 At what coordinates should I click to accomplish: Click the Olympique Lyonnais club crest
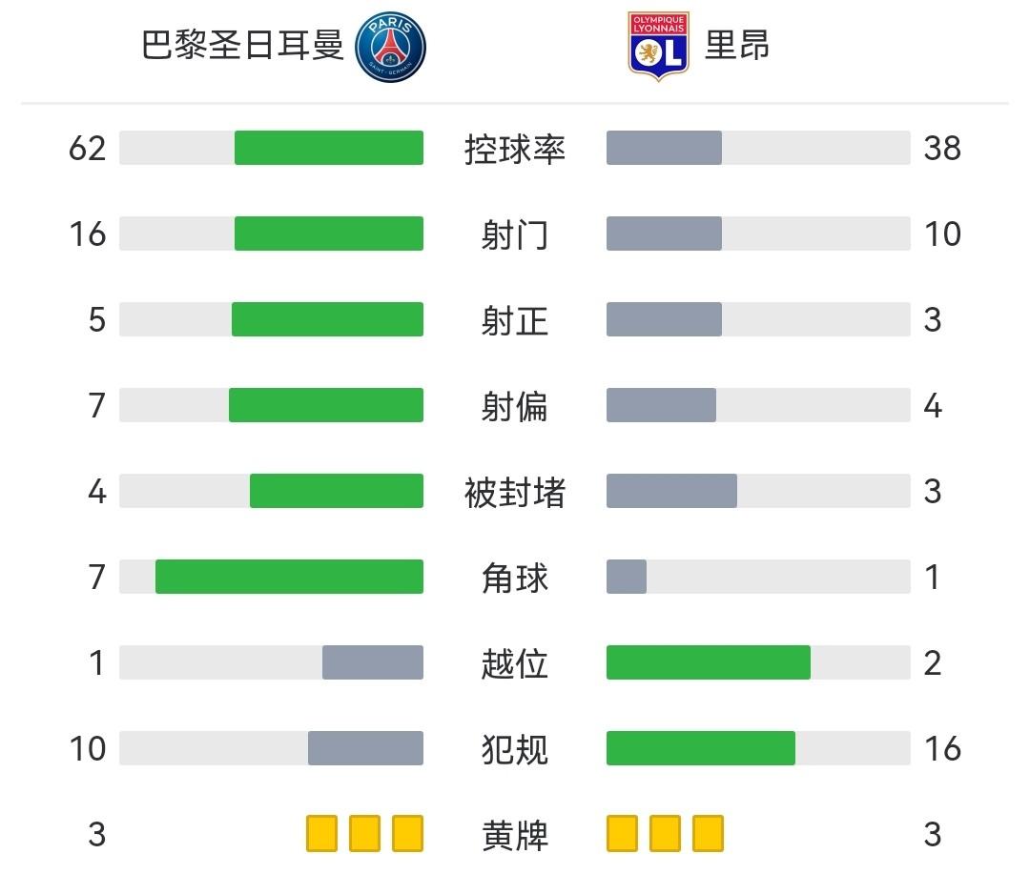(x=658, y=46)
